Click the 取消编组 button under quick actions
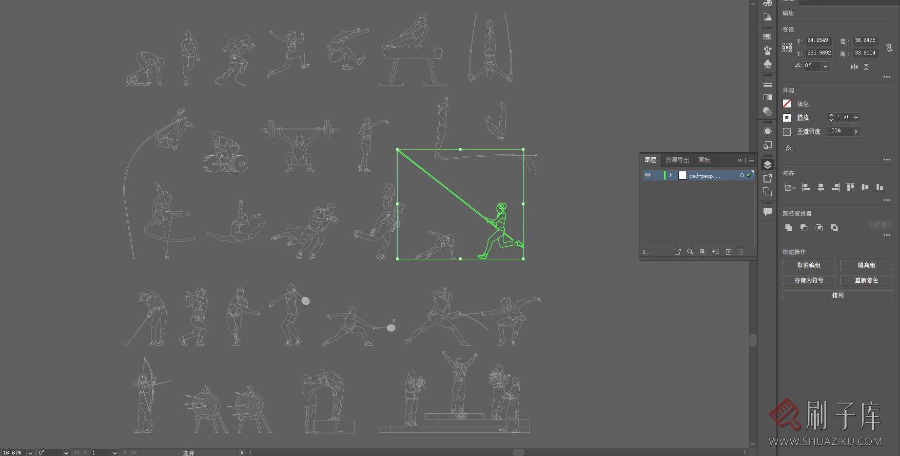The height and width of the screenshot is (456, 900). (x=808, y=265)
